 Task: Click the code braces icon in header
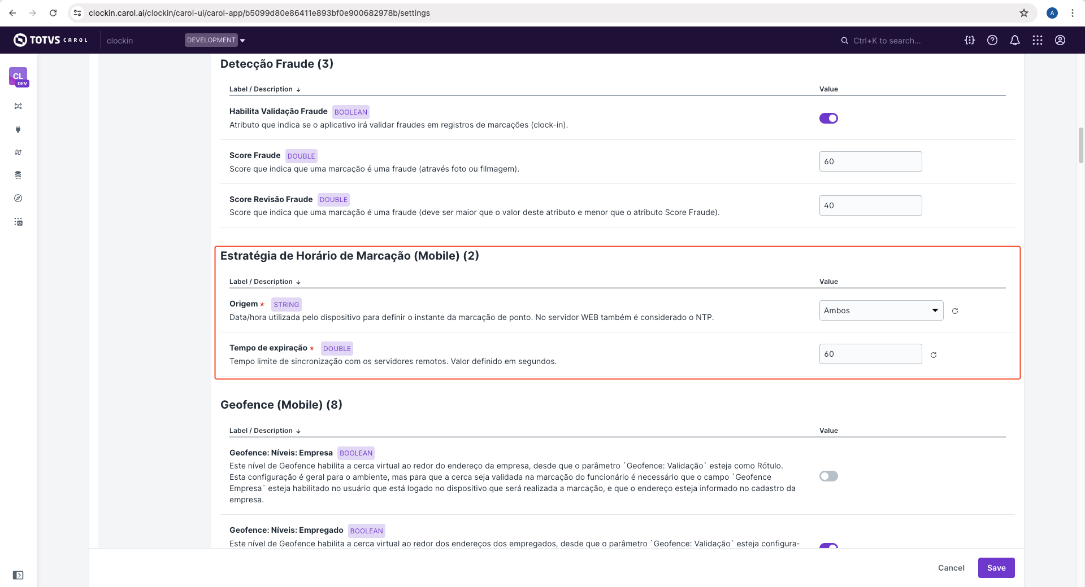coord(970,40)
